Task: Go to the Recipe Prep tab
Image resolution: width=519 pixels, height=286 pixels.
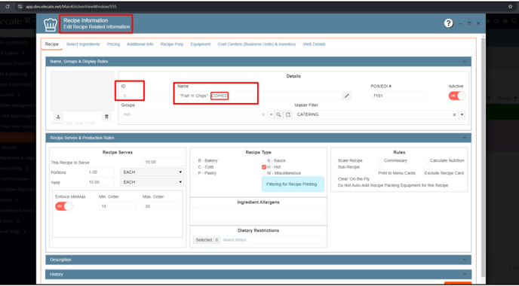Action: (172, 44)
